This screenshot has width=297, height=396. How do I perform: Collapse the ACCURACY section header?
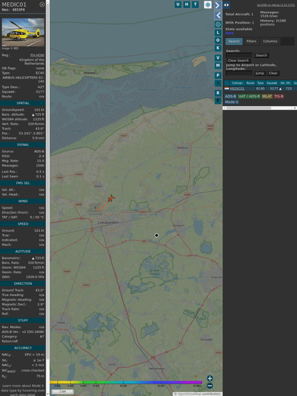click(x=23, y=348)
